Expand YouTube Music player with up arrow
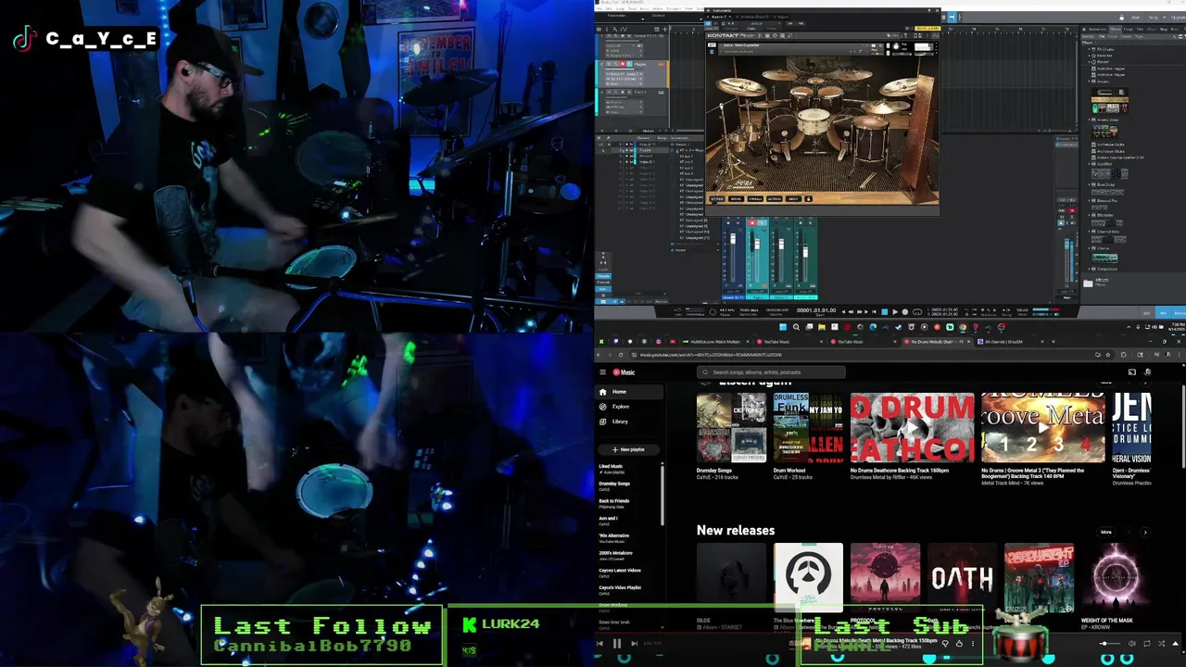This screenshot has width=1186, height=667. pyautogui.click(x=1175, y=643)
